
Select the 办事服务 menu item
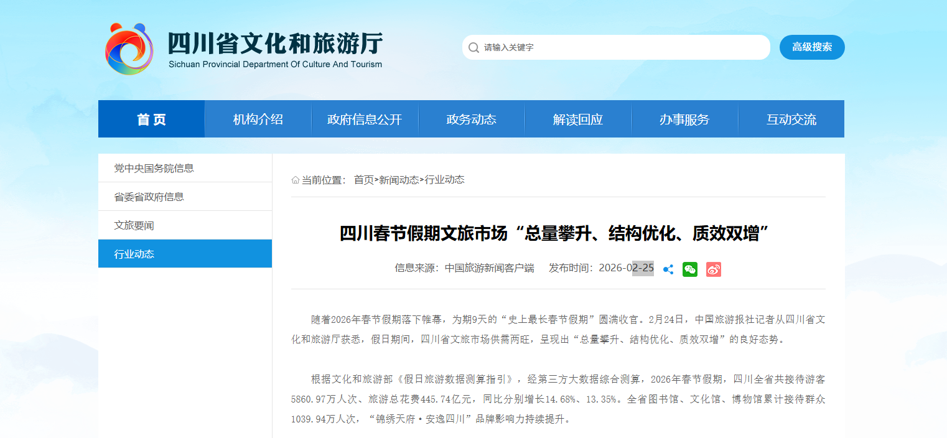click(x=684, y=119)
